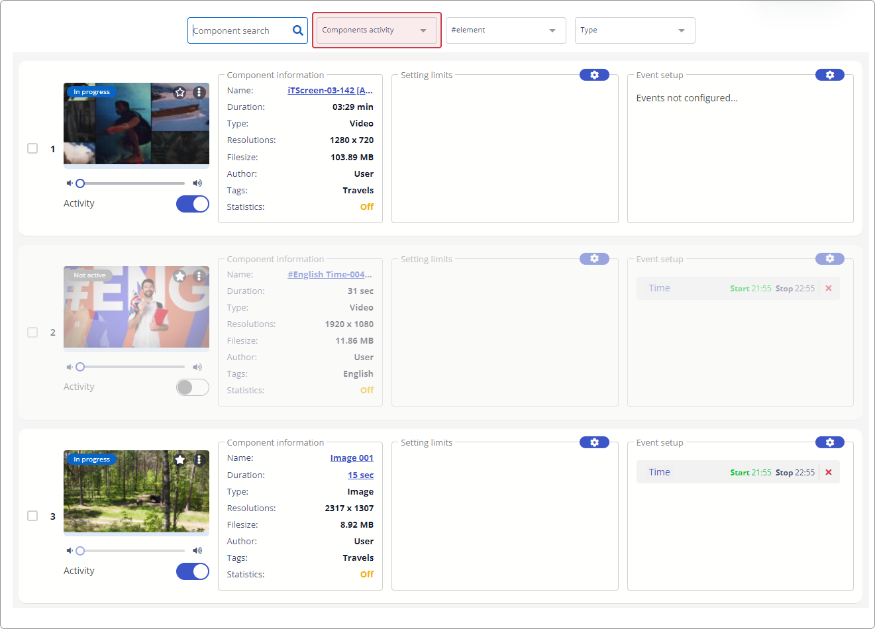The width and height of the screenshot is (875, 629).
Task: Mute volume icon for component 3
Action: (70, 551)
